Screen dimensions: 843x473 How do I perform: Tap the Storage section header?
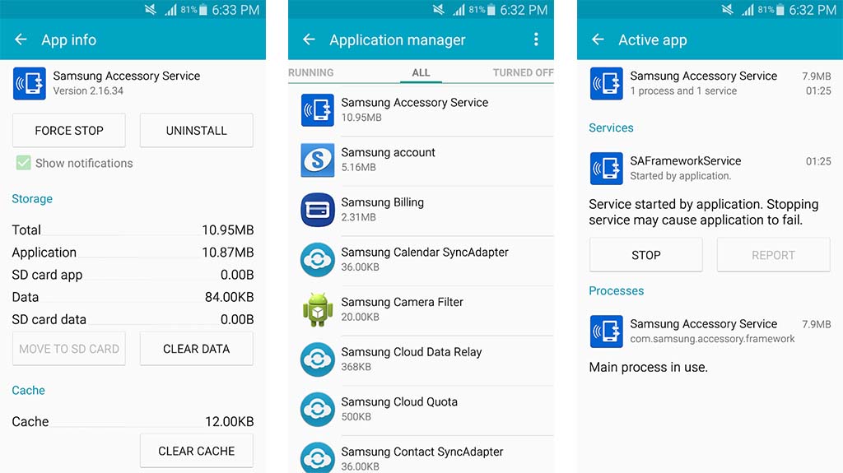pyautogui.click(x=32, y=199)
